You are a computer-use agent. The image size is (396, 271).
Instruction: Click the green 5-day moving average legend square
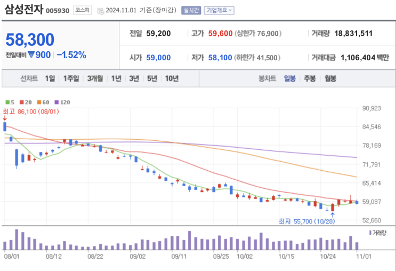7,102
